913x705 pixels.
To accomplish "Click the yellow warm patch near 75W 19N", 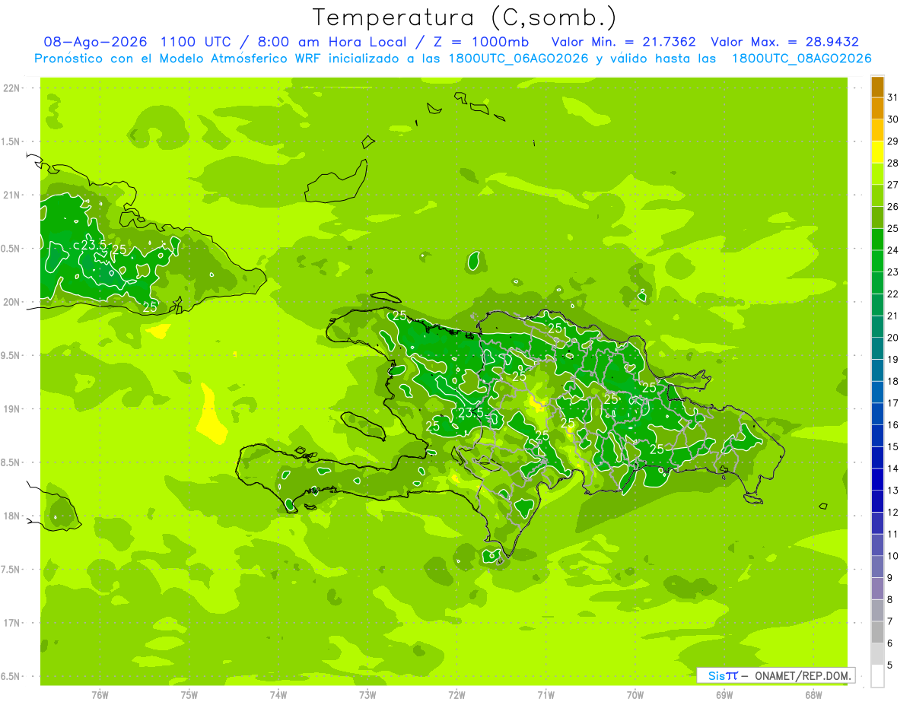I will 212,414.
